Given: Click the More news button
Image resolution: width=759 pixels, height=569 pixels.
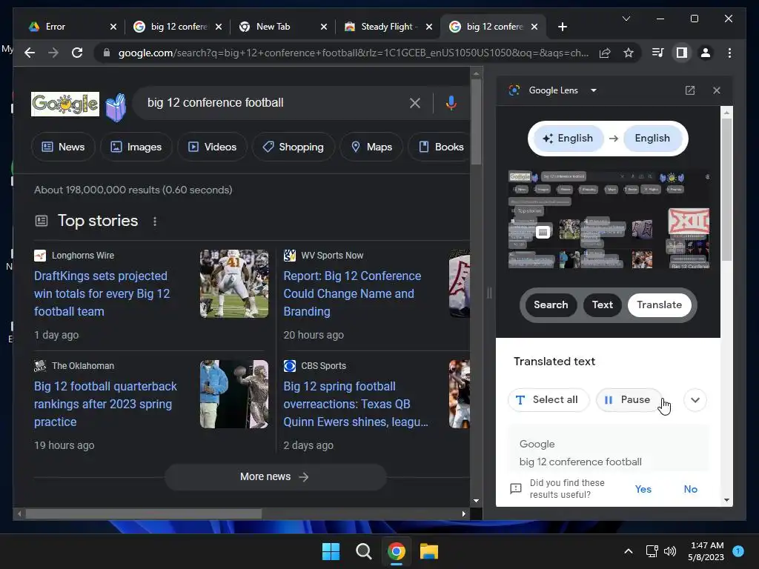Looking at the screenshot, I should click(x=276, y=476).
